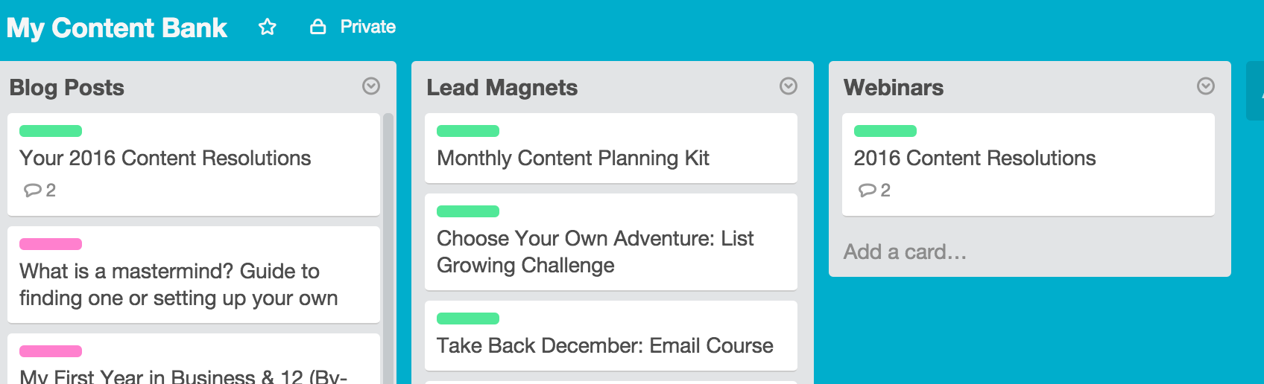
Task: Click green label on Monthly Content Planning Kit
Action: point(468,131)
